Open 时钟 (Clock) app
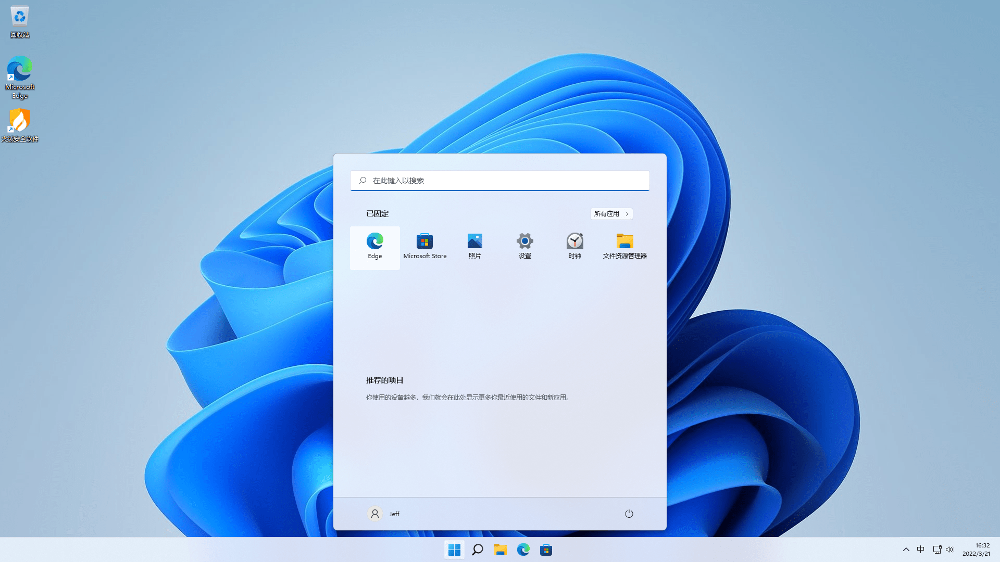 click(x=574, y=246)
